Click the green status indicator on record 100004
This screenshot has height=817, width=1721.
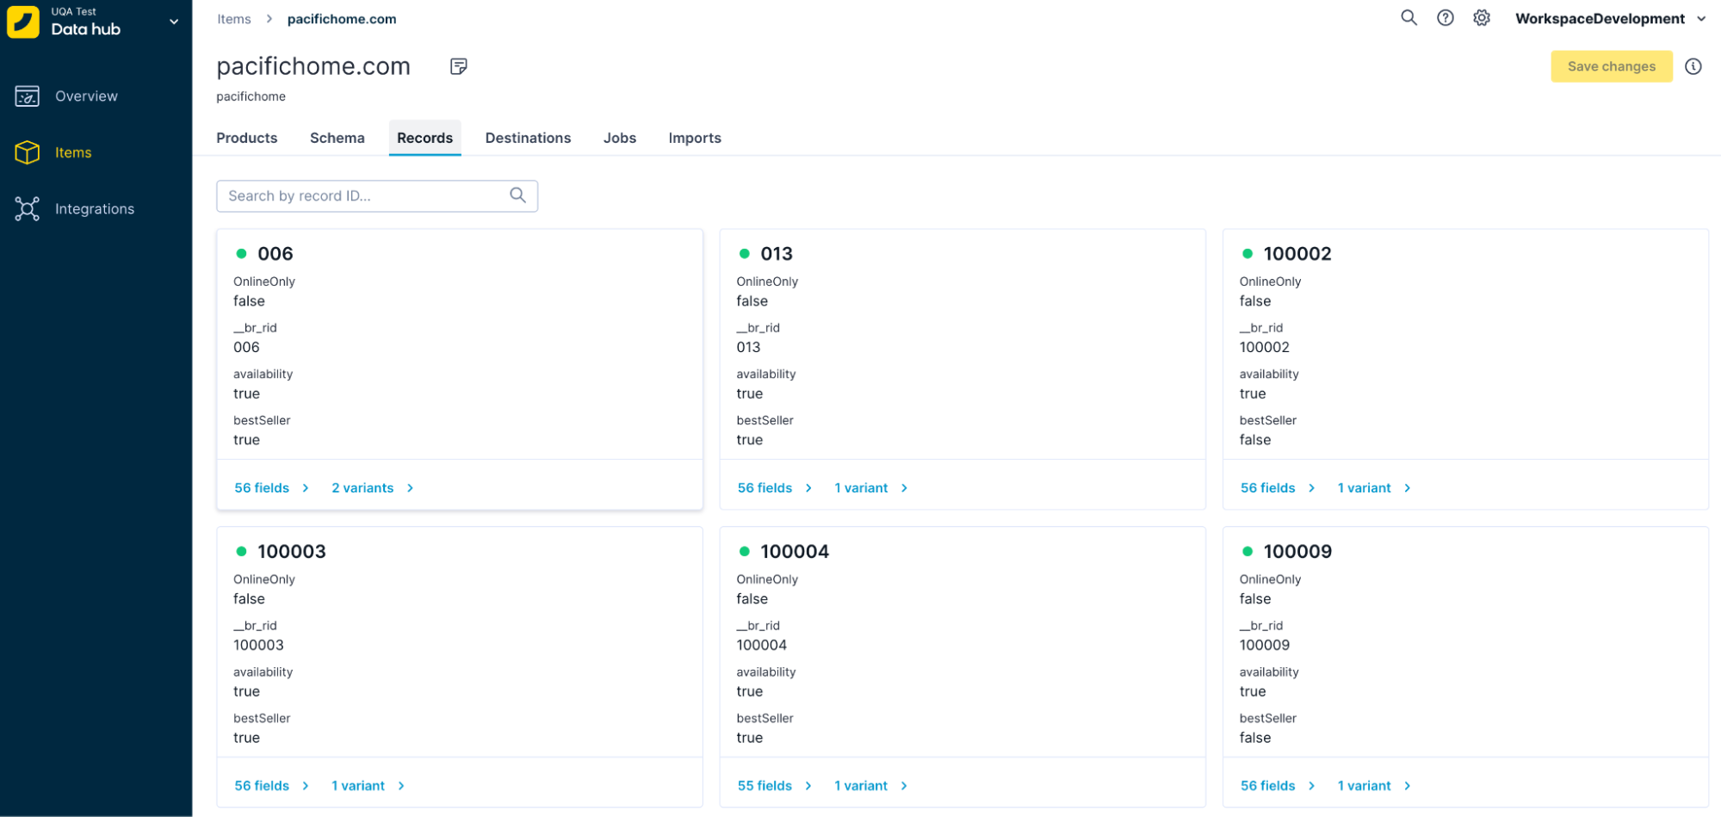(x=745, y=551)
